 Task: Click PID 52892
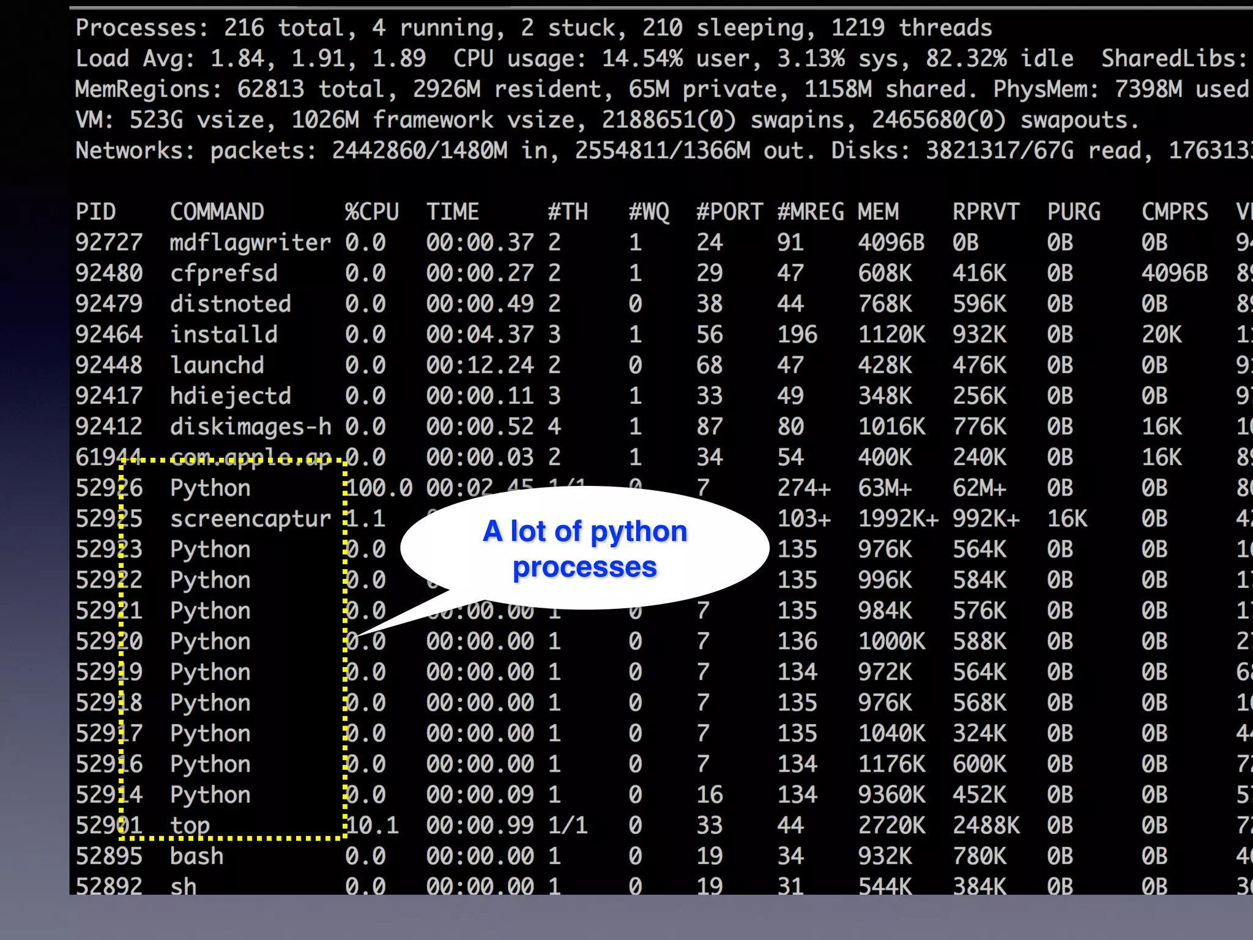point(109,886)
